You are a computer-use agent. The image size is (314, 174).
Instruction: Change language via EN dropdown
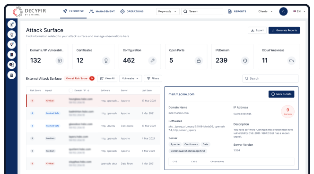pos(299,11)
